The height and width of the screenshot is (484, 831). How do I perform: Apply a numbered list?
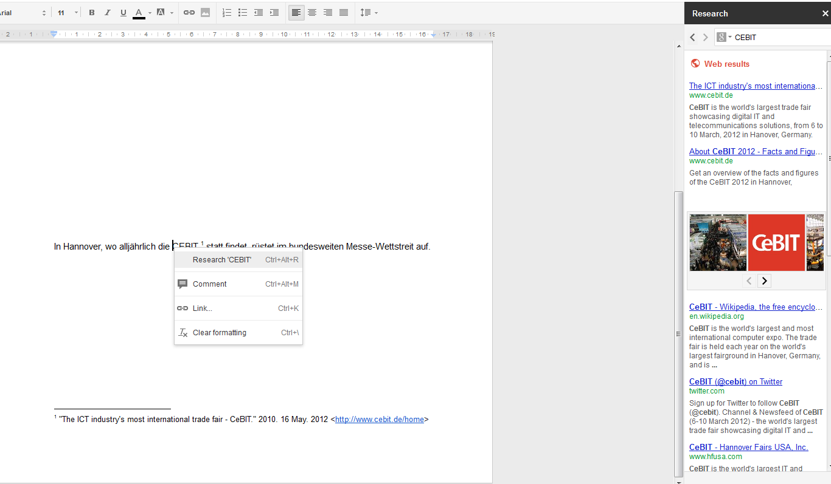tap(227, 13)
